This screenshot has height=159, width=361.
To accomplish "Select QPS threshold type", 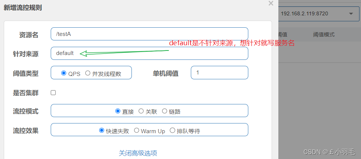I will pyautogui.click(x=63, y=73).
